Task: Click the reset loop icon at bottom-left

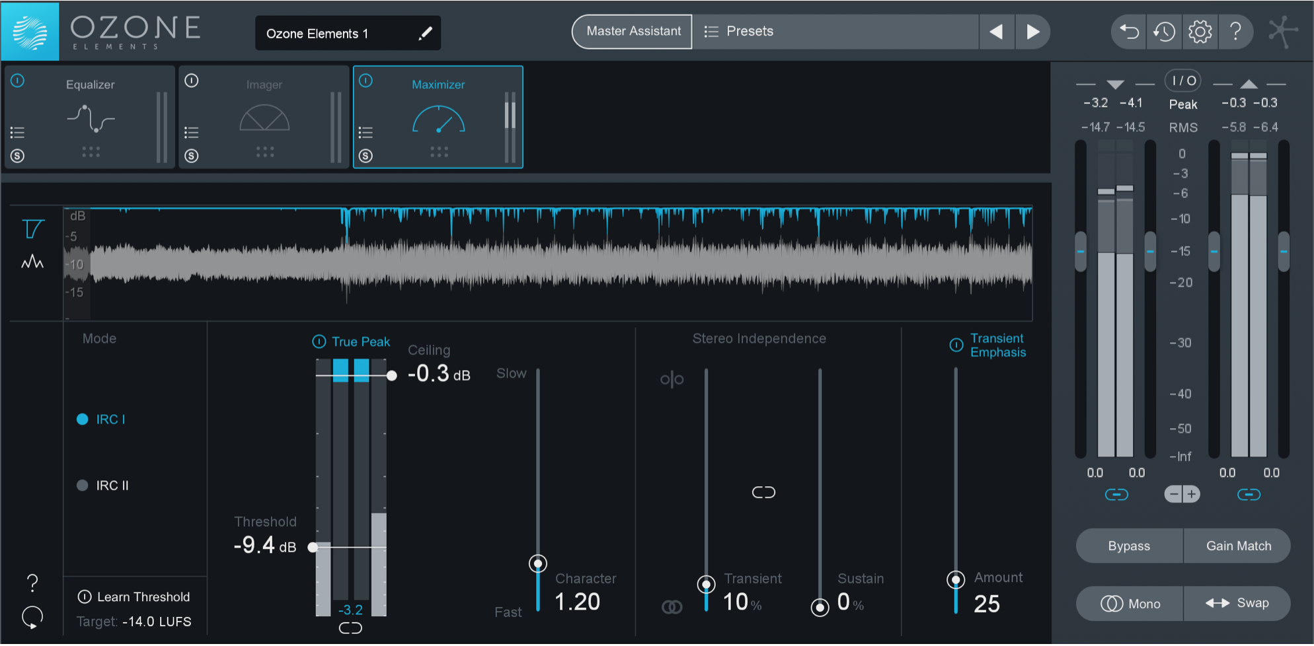Action: (x=32, y=618)
